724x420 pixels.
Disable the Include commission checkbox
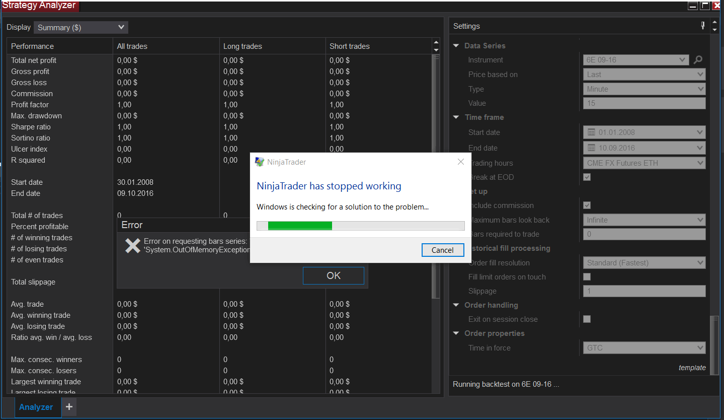[587, 205]
